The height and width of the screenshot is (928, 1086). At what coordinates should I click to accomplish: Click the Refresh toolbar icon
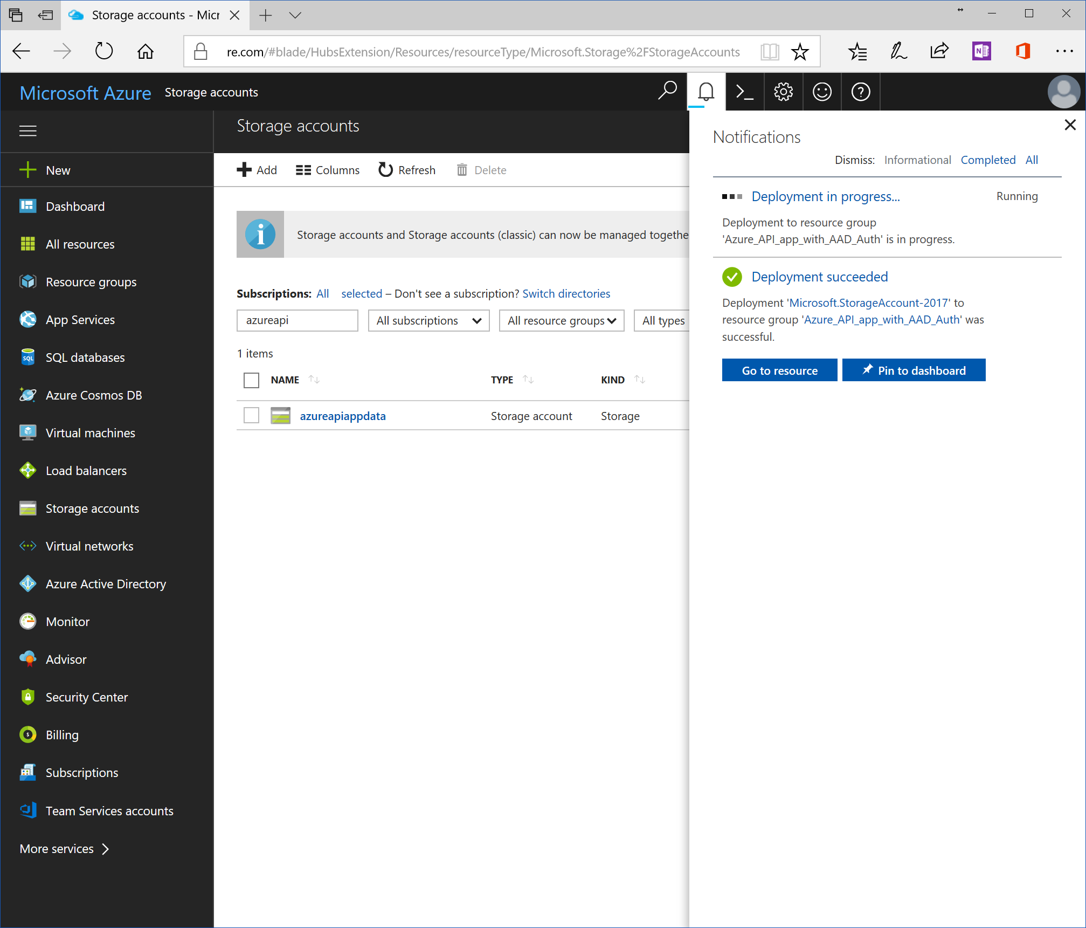point(407,170)
